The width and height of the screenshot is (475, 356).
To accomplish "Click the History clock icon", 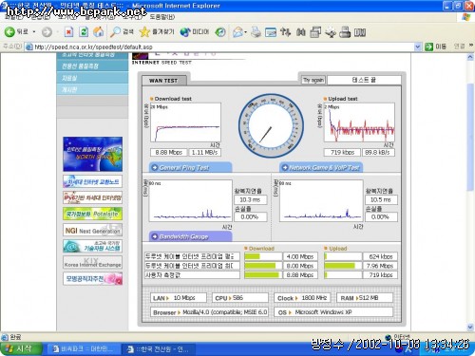I will [x=220, y=32].
